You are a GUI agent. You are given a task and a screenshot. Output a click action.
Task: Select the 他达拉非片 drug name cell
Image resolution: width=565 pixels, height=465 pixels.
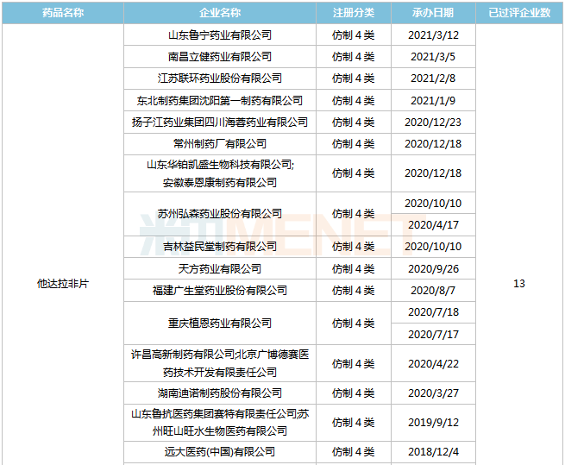(x=63, y=284)
